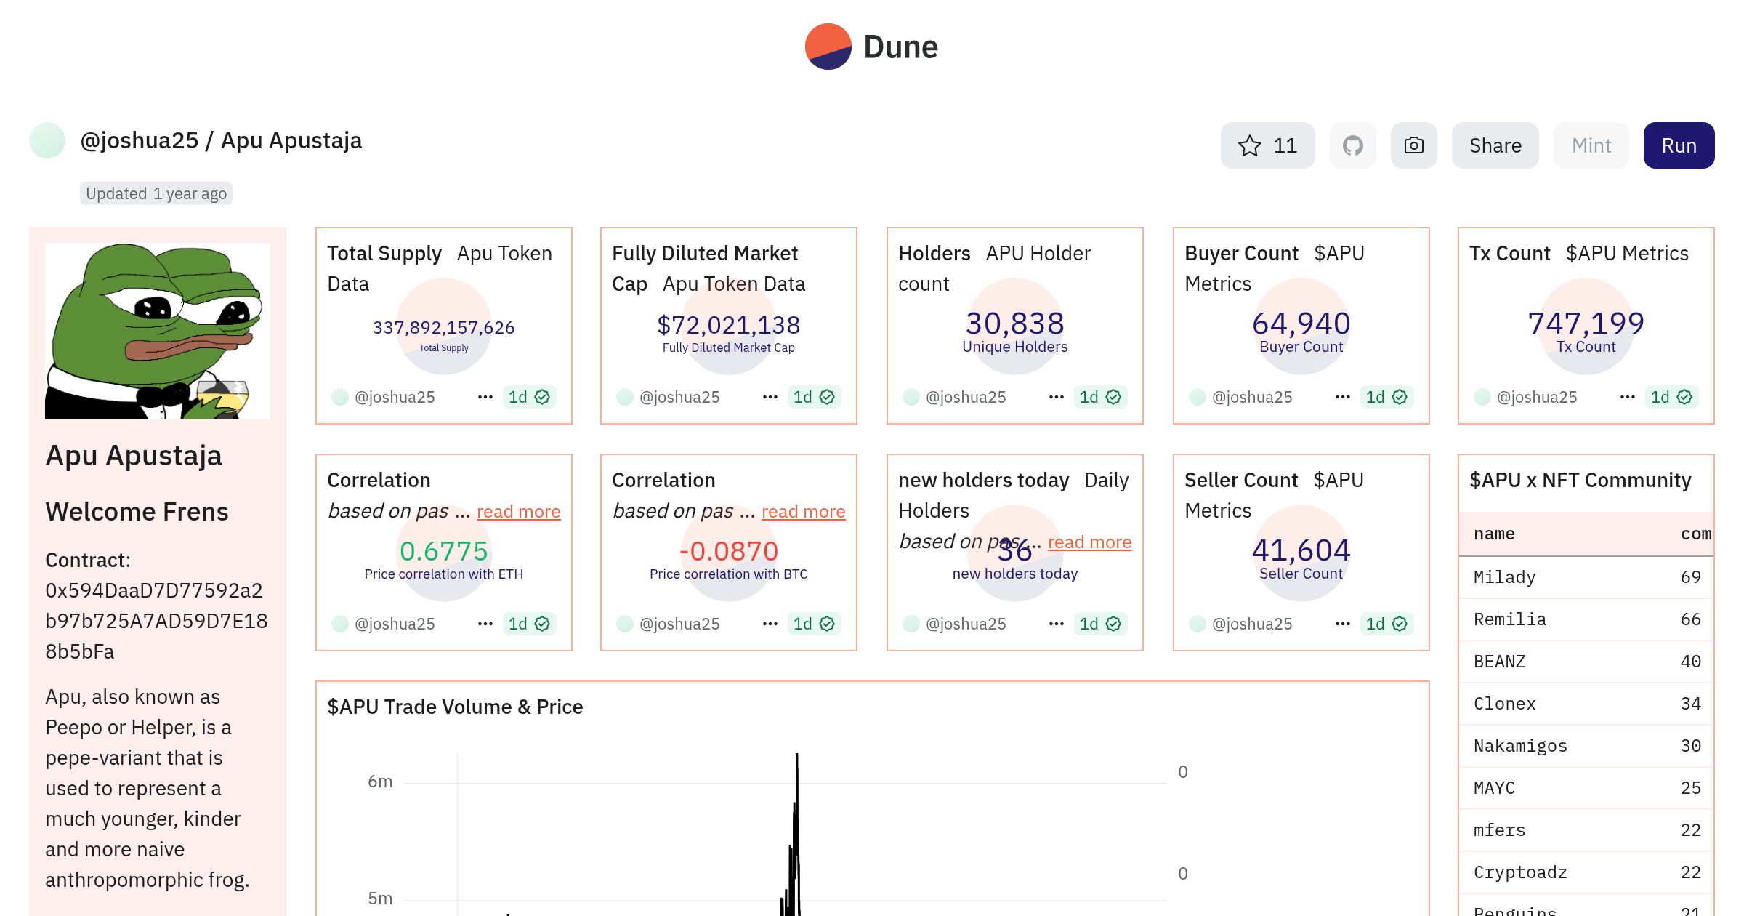Screen dimensions: 1744x916
Task: Click the 337,892,157,626 total supply value
Action: pyautogui.click(x=444, y=327)
